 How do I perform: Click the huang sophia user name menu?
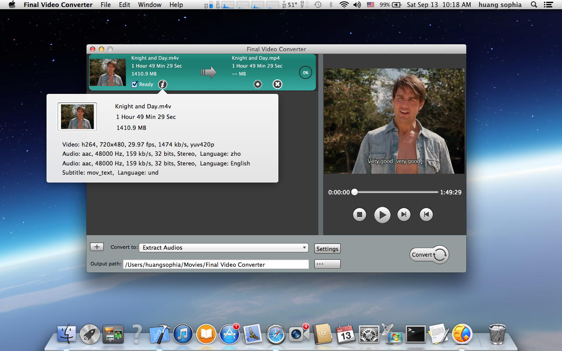click(500, 5)
